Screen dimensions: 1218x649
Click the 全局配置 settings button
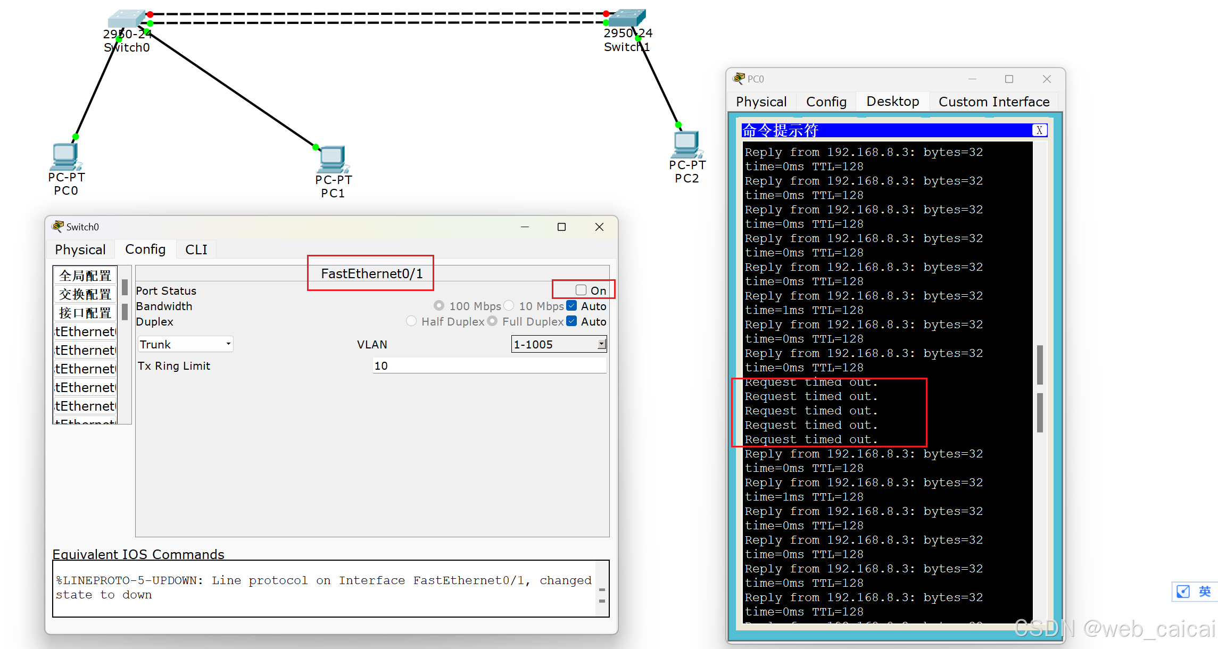pyautogui.click(x=85, y=276)
